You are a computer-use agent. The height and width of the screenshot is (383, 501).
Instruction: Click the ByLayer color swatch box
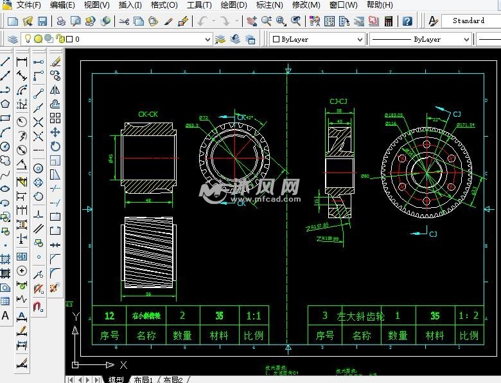point(276,39)
